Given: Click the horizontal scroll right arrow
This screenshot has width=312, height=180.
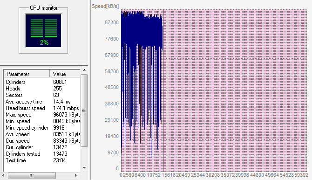Looking at the screenshot, I should pos(76,175).
